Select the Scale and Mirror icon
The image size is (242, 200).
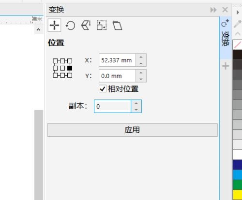pos(86,25)
